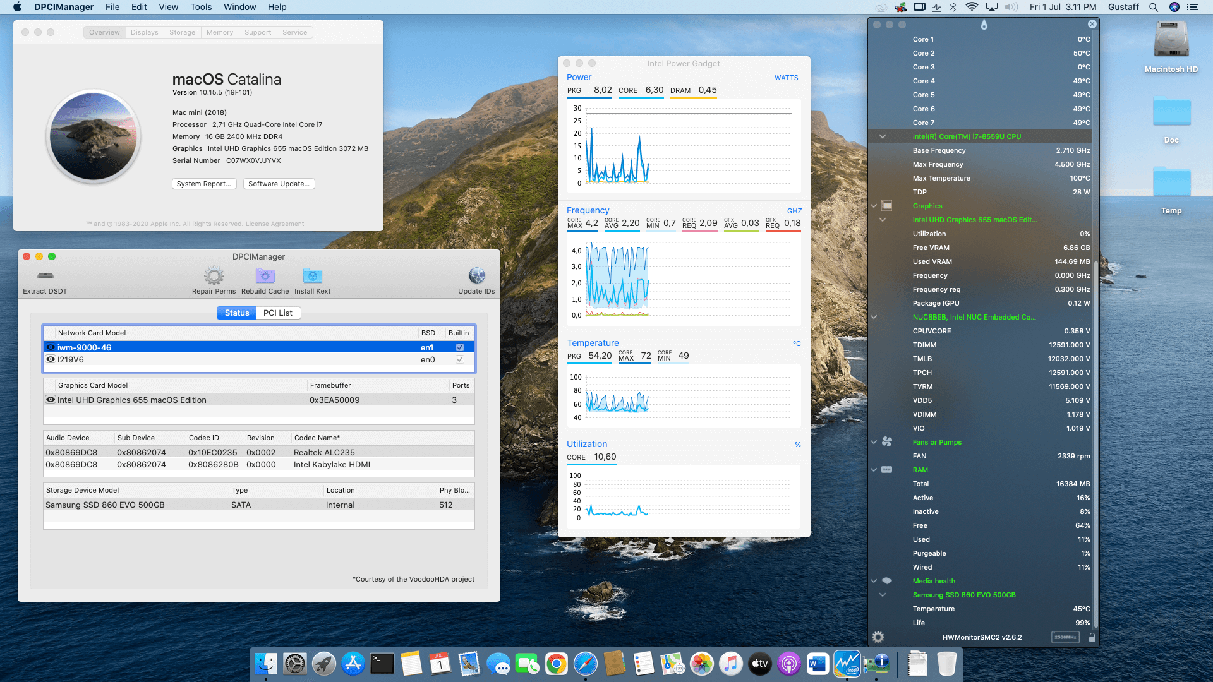The width and height of the screenshot is (1213, 682).
Task: Click the Install Kext folder icon
Action: click(313, 276)
